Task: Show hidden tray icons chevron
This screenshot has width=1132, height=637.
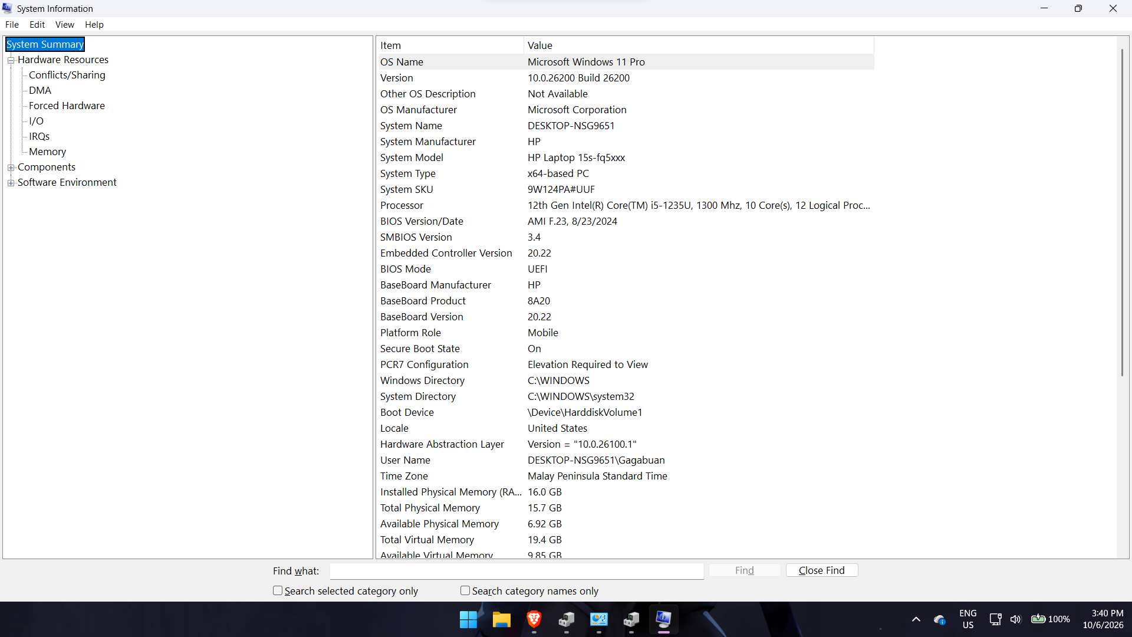Action: click(916, 619)
